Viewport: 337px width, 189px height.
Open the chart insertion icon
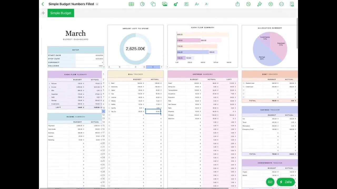coord(142,4)
